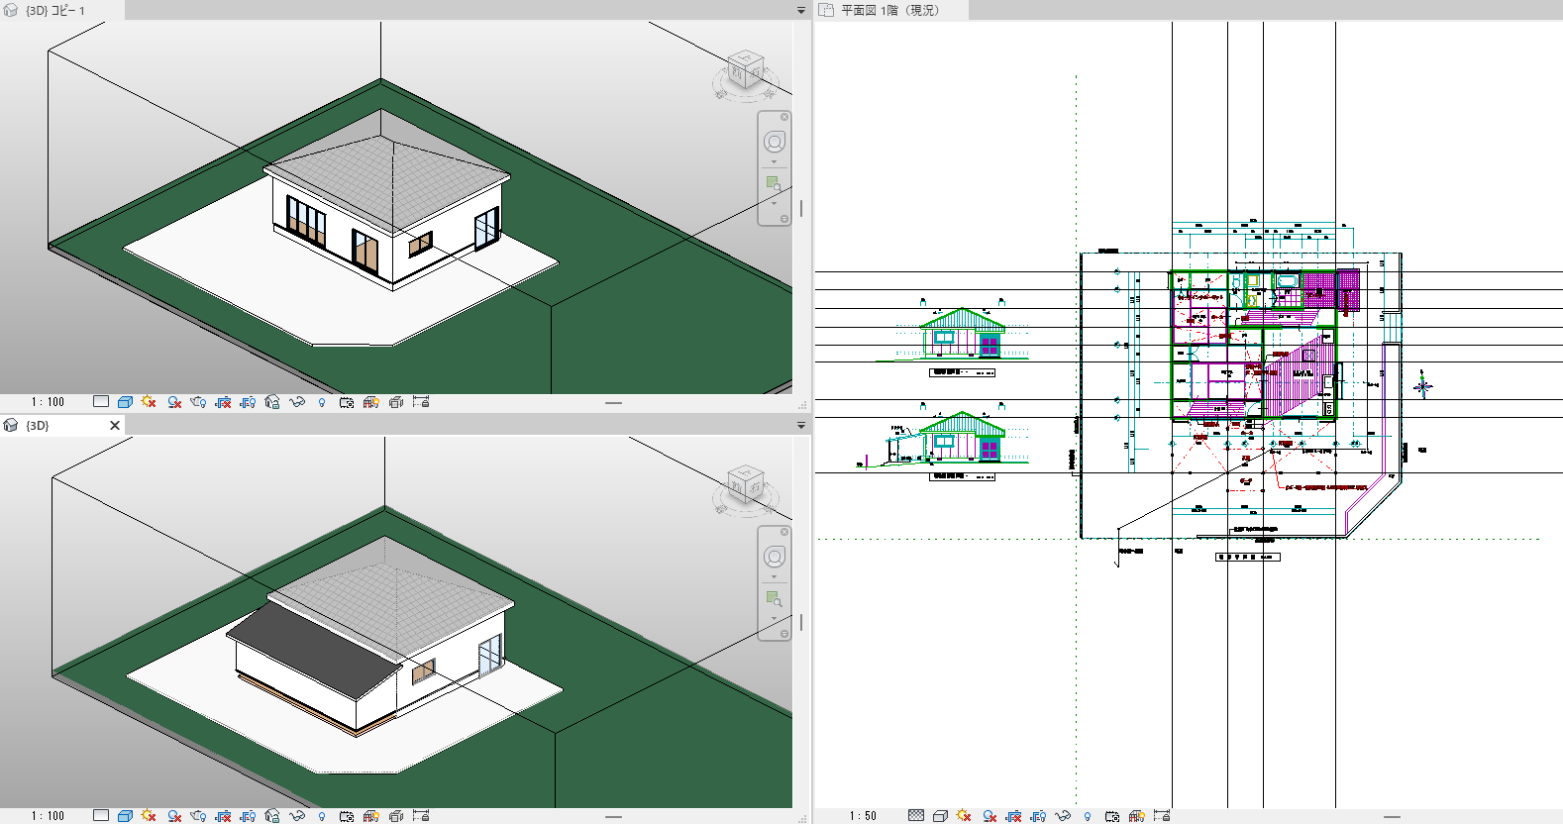Viewport: 1563px width, 824px height.
Task: Activate Zoom Region in lower {3D} navigation bar
Action: tap(775, 599)
